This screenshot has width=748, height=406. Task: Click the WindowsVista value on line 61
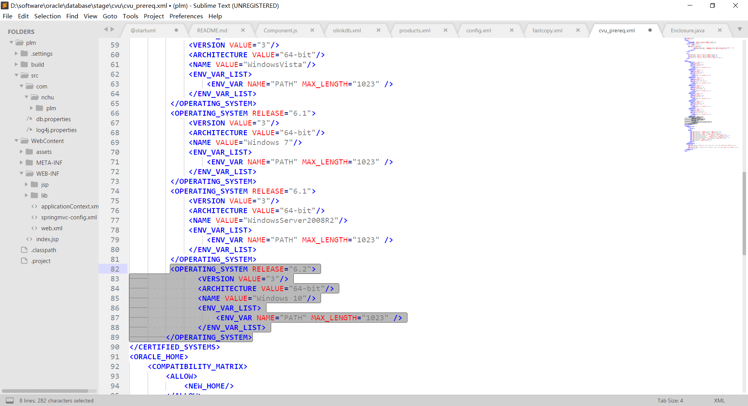[x=275, y=64]
